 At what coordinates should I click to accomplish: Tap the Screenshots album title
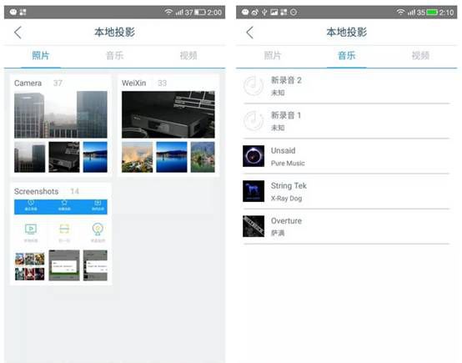click(x=36, y=191)
